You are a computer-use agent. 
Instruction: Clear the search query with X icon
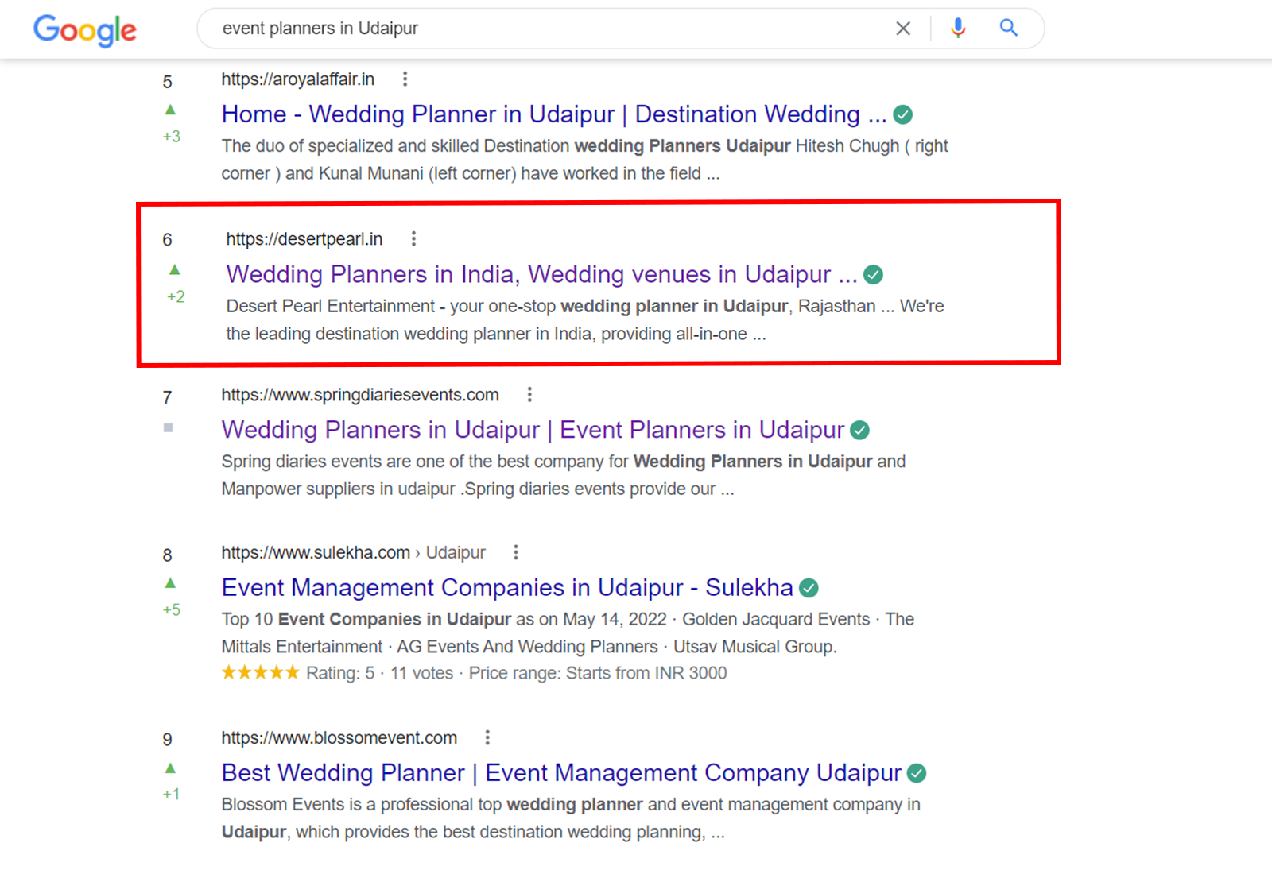click(x=903, y=29)
